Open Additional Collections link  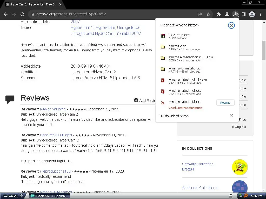199,188
